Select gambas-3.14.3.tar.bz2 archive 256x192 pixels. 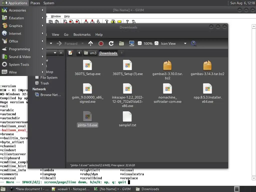(207, 68)
